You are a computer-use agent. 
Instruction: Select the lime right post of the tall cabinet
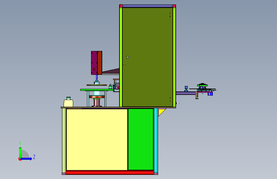point(174,57)
